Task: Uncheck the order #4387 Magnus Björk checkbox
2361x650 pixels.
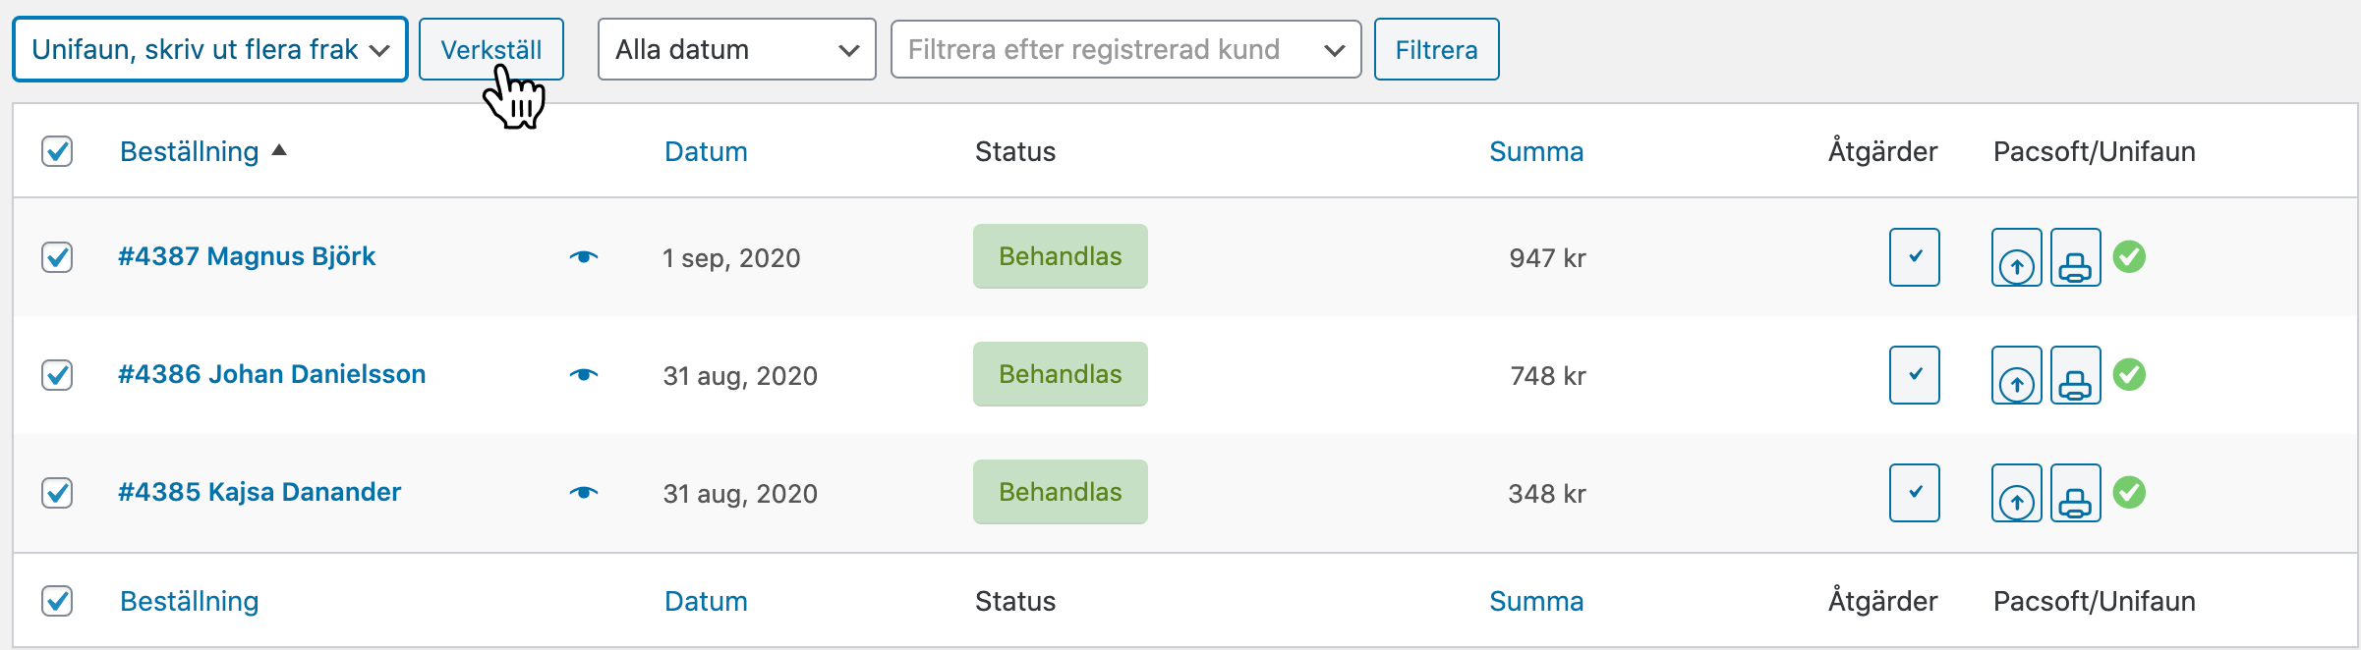Action: pyautogui.click(x=57, y=257)
